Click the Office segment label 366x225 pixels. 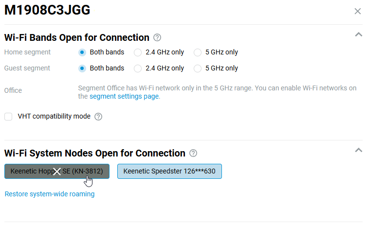pyautogui.click(x=13, y=90)
